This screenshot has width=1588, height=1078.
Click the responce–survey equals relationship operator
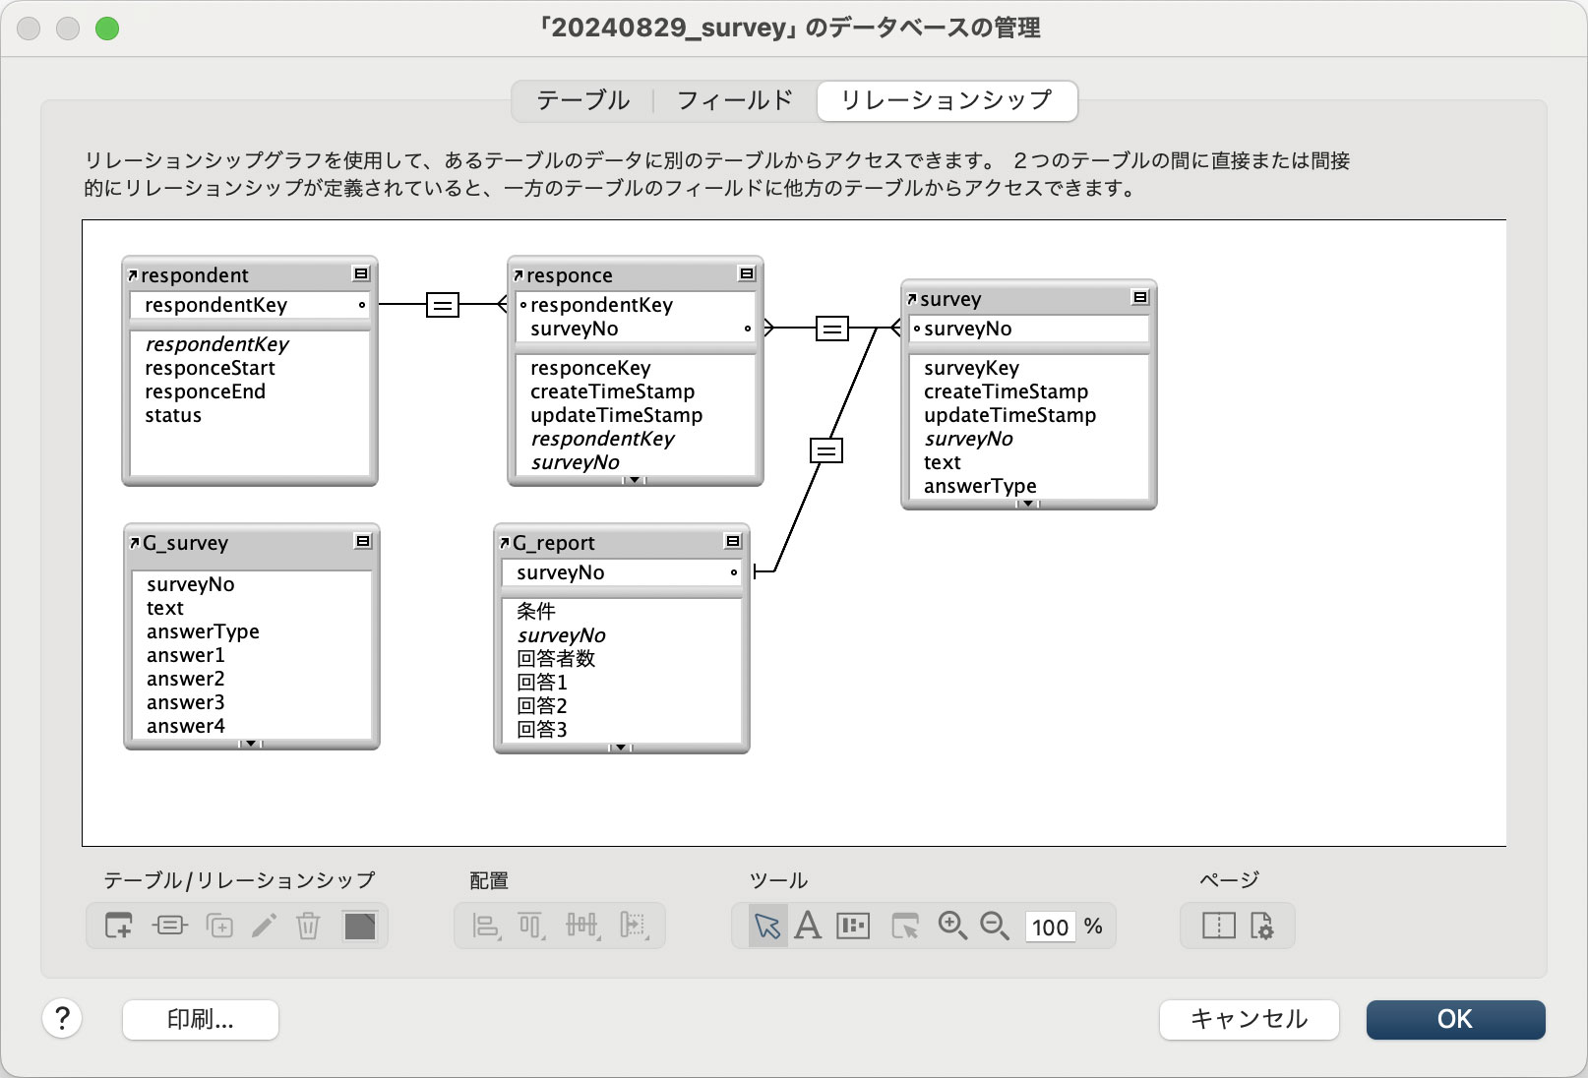coord(832,329)
